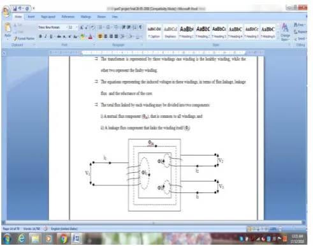Image resolution: width=313 pixels, height=246 pixels.
Task: Apply the Heading 1 style
Action: (x=186, y=32)
